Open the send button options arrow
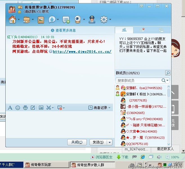 [x=110, y=142]
